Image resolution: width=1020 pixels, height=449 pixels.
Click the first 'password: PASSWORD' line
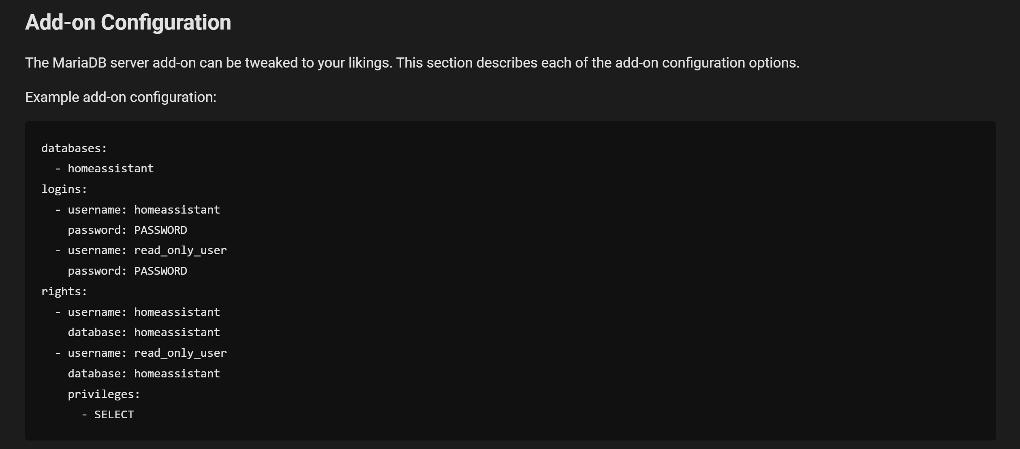(128, 230)
